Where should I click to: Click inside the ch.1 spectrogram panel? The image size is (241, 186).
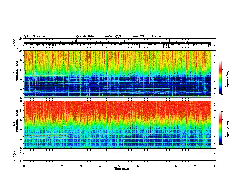coord(117,74)
